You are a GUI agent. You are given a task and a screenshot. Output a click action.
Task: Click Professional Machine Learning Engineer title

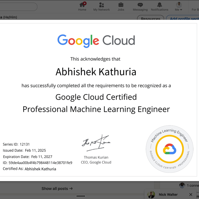96,109
